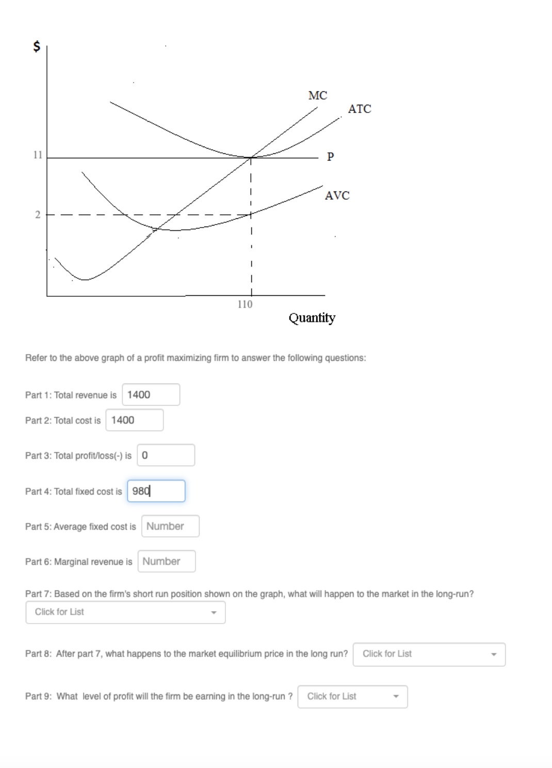
Task: Click the Quantity axis title
Action: coord(312,317)
